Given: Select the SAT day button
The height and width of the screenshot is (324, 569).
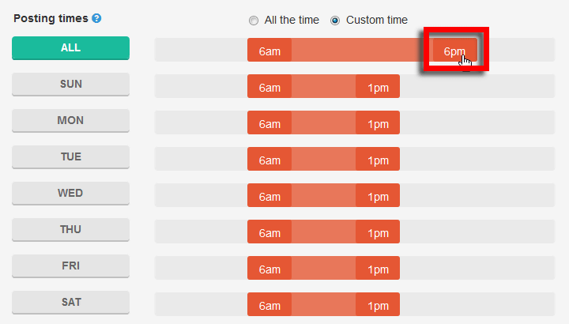Looking at the screenshot, I should (x=71, y=302).
